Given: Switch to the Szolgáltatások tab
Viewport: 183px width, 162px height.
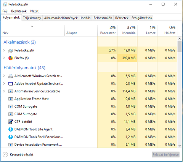Looking at the screenshot, I should point(142,18).
